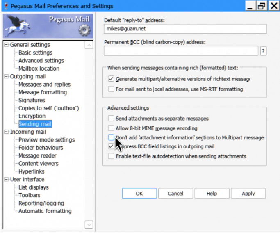Select Messages and replies page
The width and height of the screenshot is (280, 233).
(44, 85)
